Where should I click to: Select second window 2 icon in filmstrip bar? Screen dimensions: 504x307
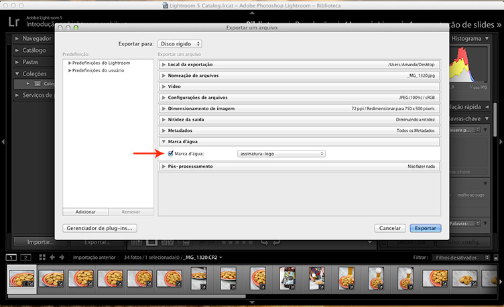[x=25, y=258]
